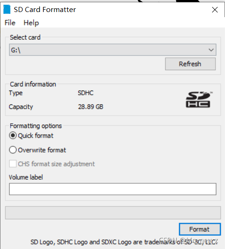Click the formatting progress bar

[113, 213]
